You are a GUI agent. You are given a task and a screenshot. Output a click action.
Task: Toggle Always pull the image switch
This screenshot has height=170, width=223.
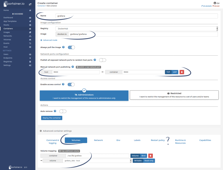coord(71,47)
